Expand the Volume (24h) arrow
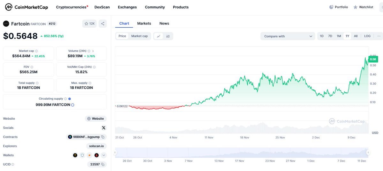Viewport: 383px width, 171px height. click(x=93, y=51)
